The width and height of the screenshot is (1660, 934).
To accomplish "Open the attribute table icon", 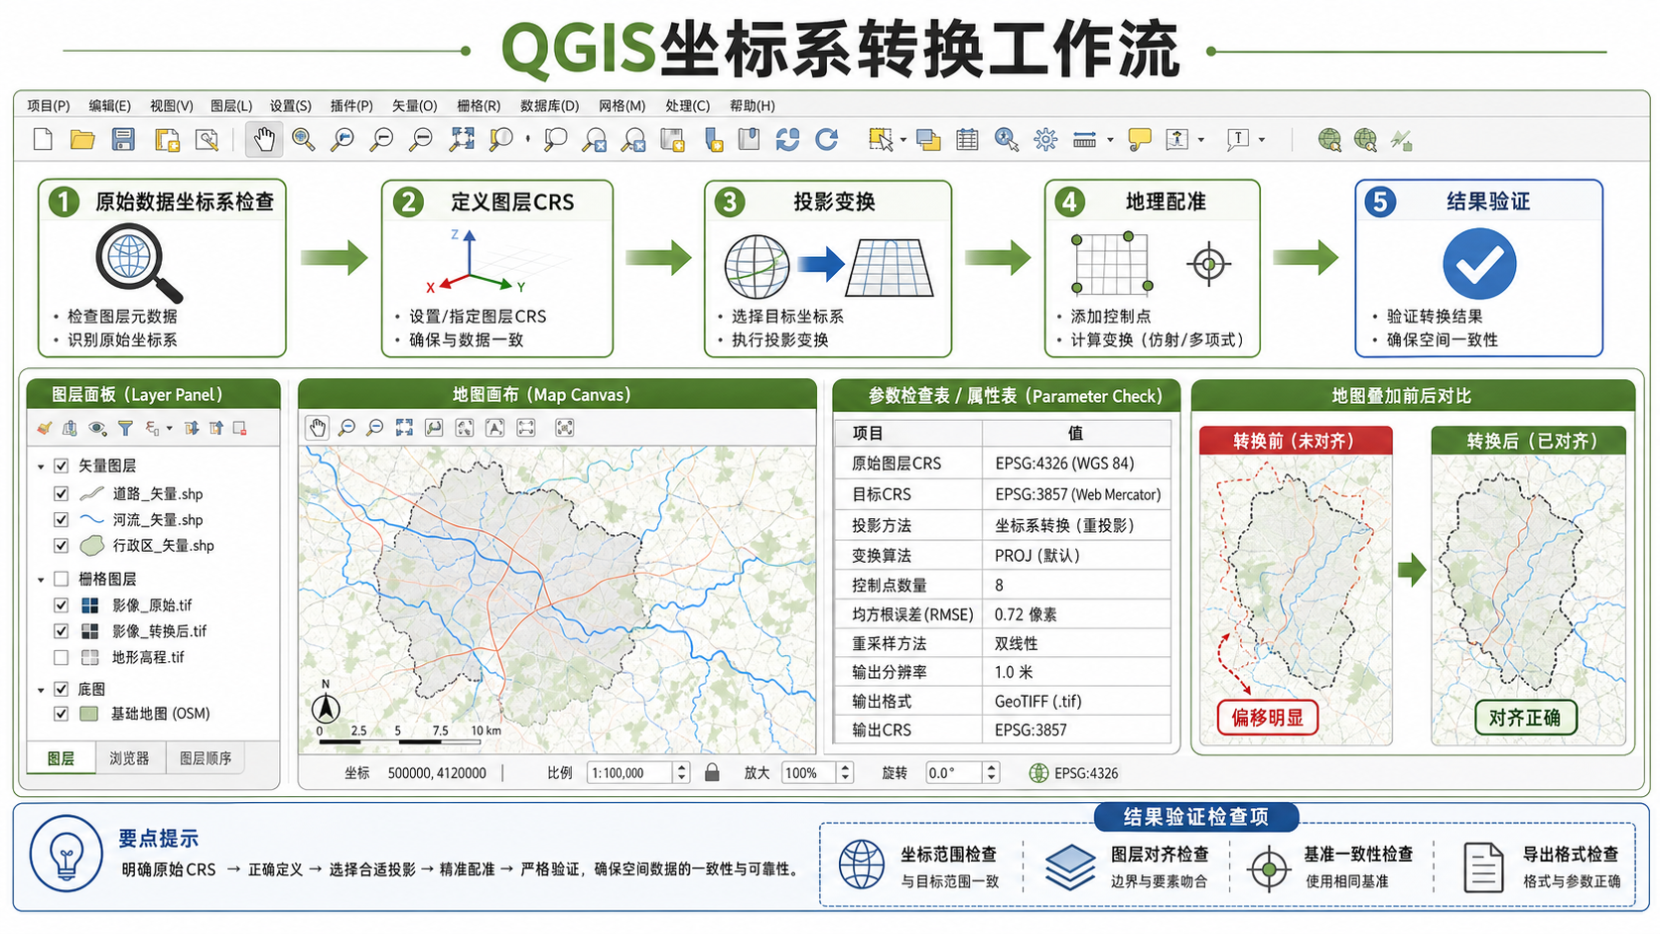I will click(967, 140).
